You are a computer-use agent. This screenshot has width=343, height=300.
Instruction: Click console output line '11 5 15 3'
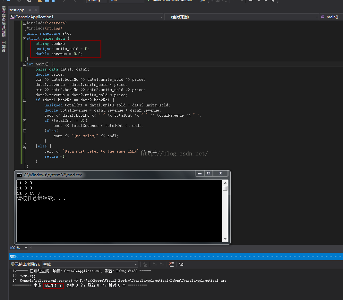point(28,193)
